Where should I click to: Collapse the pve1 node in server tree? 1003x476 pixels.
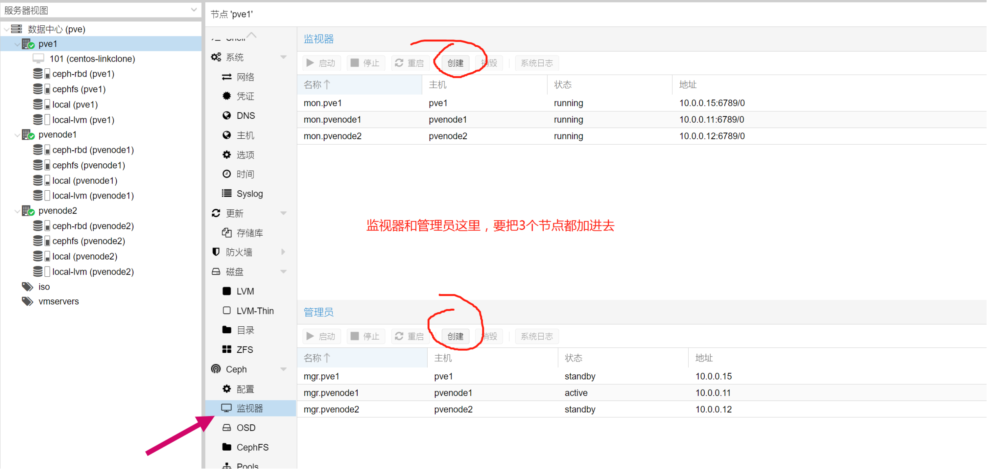(x=17, y=44)
